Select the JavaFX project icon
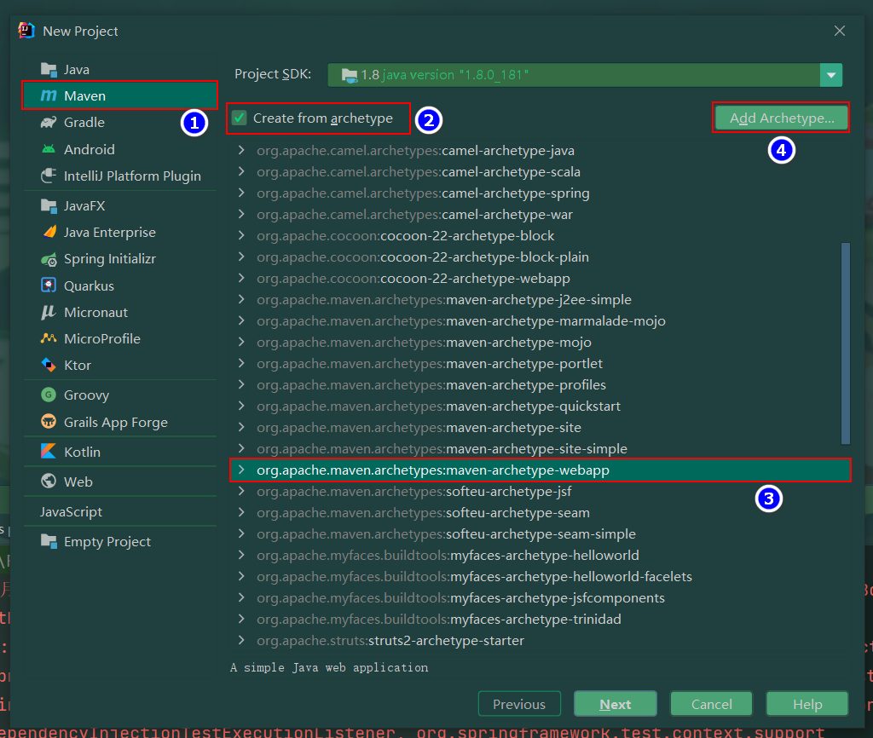The image size is (873, 738). click(x=49, y=205)
